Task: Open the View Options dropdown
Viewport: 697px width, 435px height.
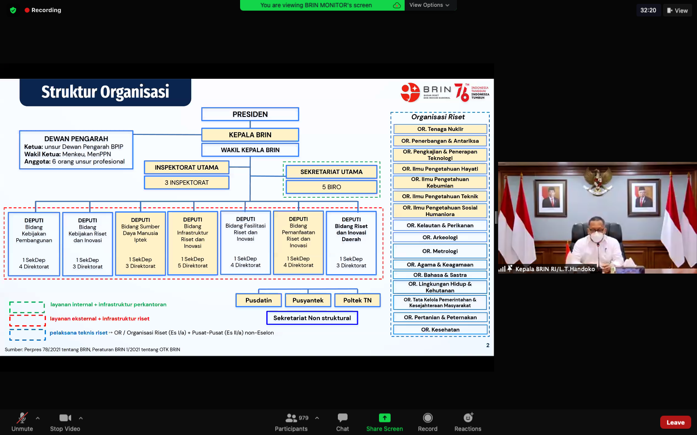Action: [x=429, y=5]
